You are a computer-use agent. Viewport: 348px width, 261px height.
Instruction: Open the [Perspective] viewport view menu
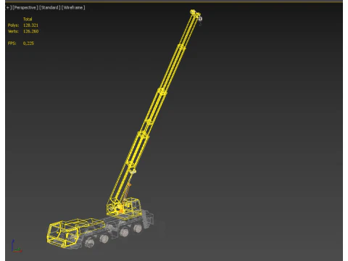click(25, 7)
